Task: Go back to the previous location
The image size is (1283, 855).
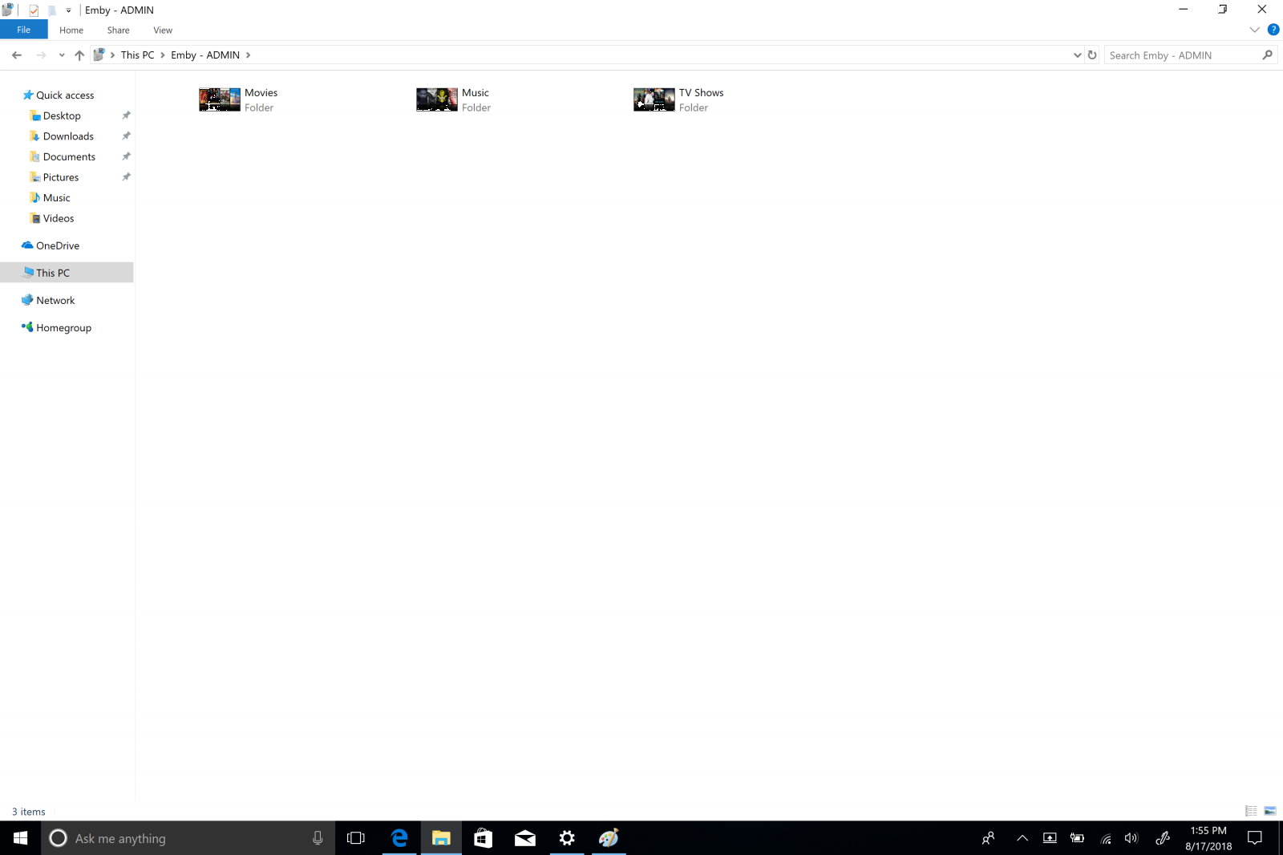Action: pos(17,55)
